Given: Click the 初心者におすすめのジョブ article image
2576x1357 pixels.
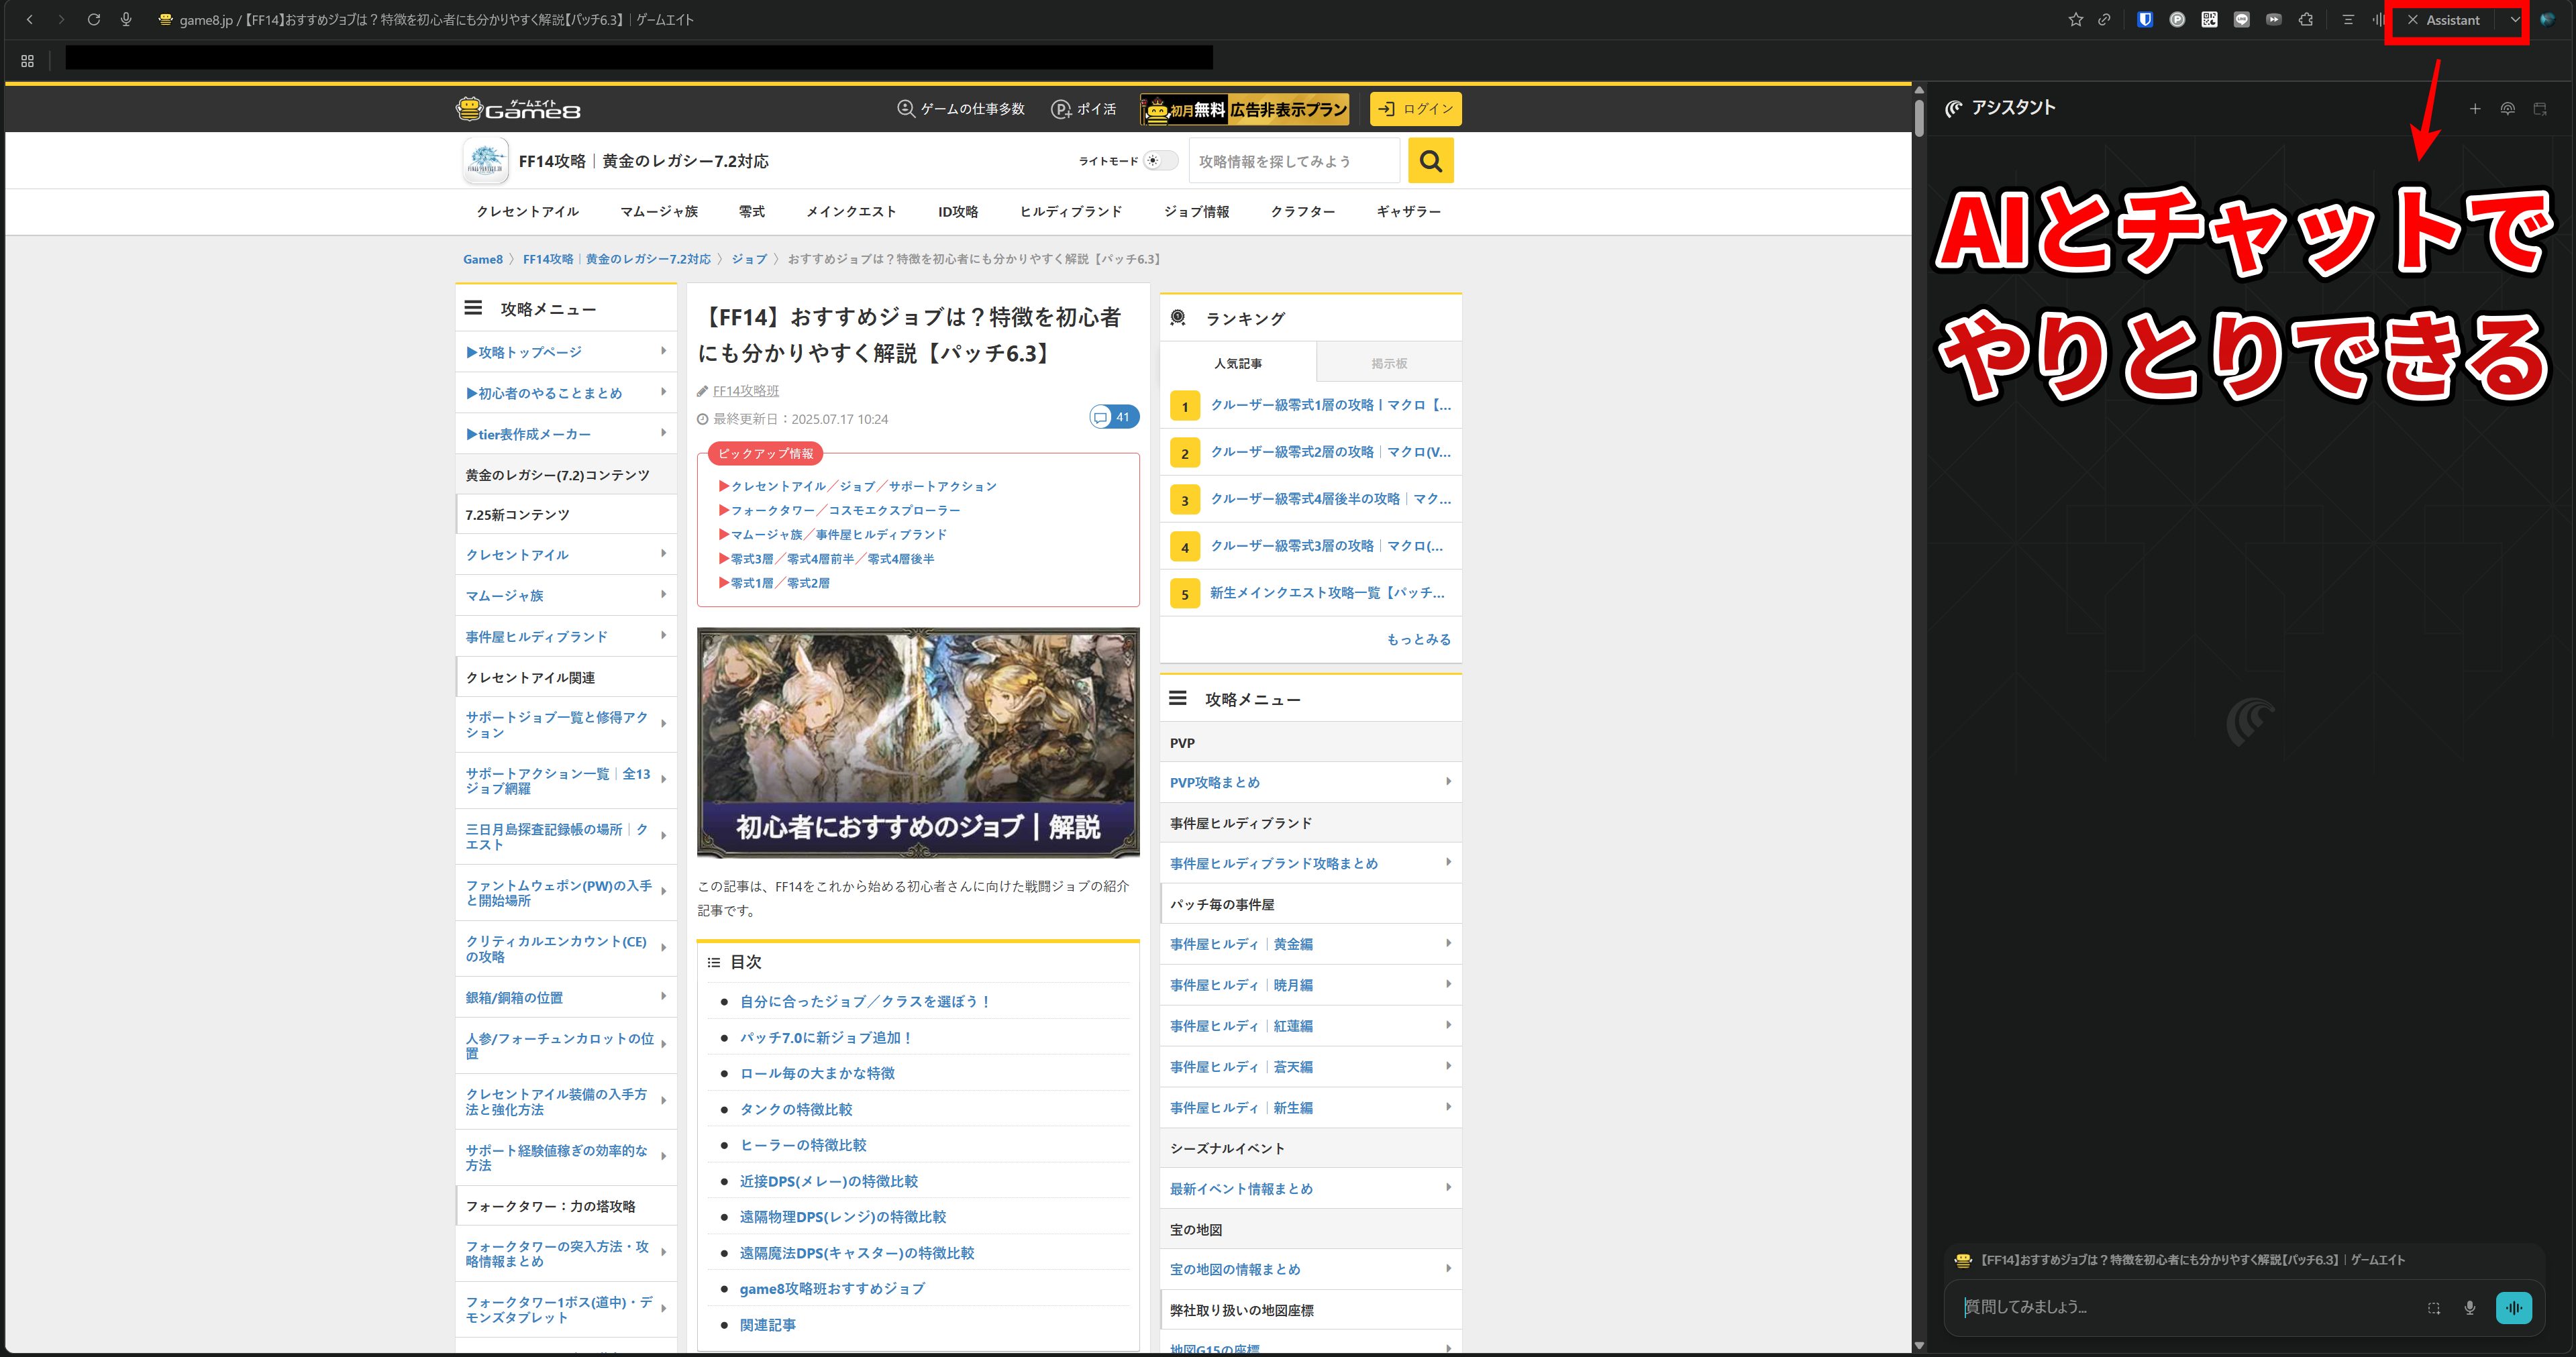Looking at the screenshot, I should tap(918, 742).
